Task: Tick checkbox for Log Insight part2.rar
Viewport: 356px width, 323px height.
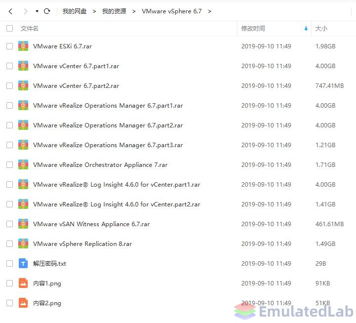Action: pyautogui.click(x=9, y=204)
